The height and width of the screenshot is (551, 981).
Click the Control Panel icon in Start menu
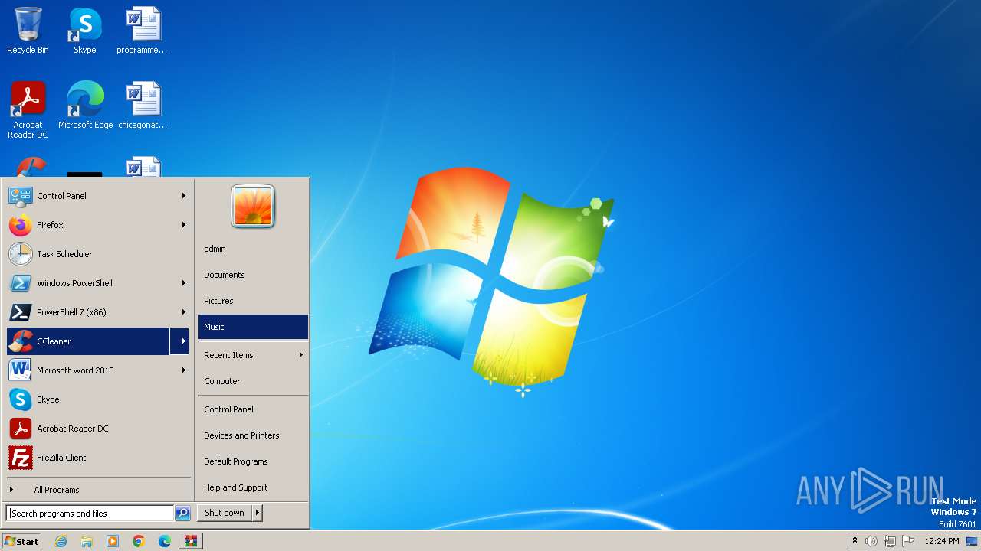point(20,196)
